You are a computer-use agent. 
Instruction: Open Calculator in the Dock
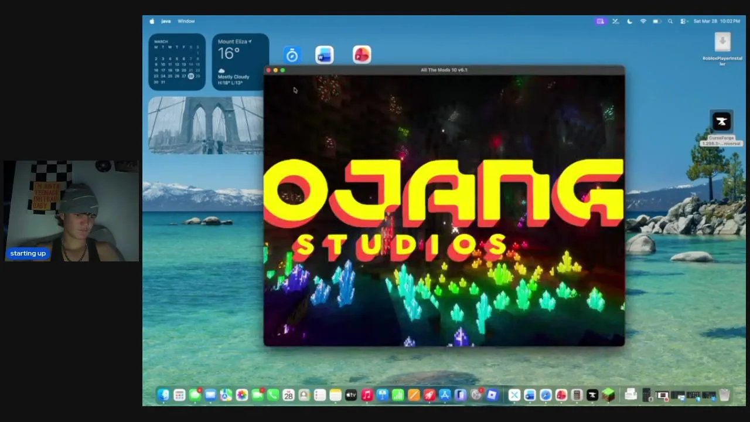(x=577, y=395)
